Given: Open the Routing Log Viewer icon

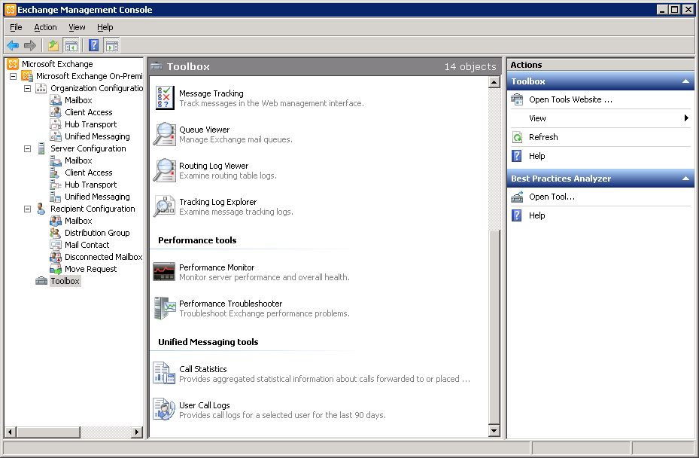Looking at the screenshot, I should point(165,170).
